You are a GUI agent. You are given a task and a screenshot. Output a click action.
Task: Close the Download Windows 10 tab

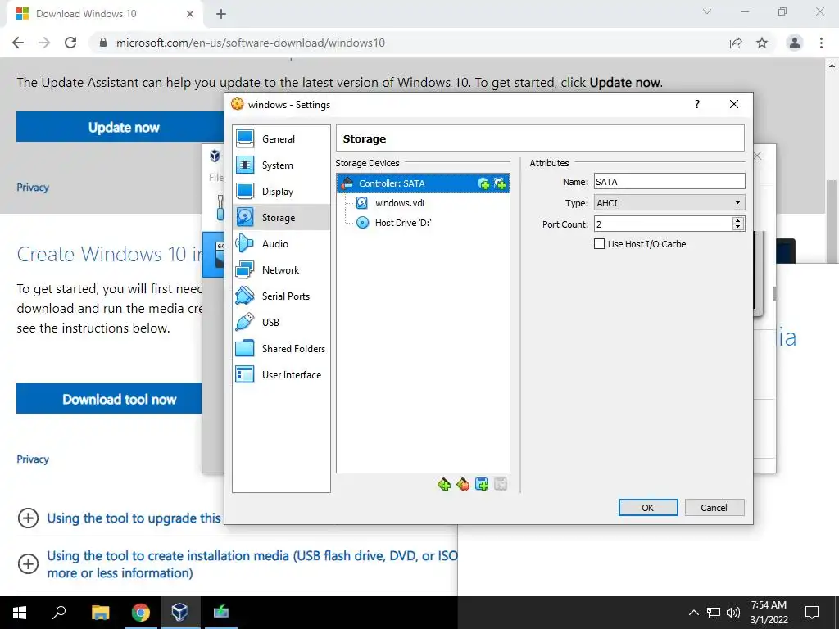pos(190,14)
